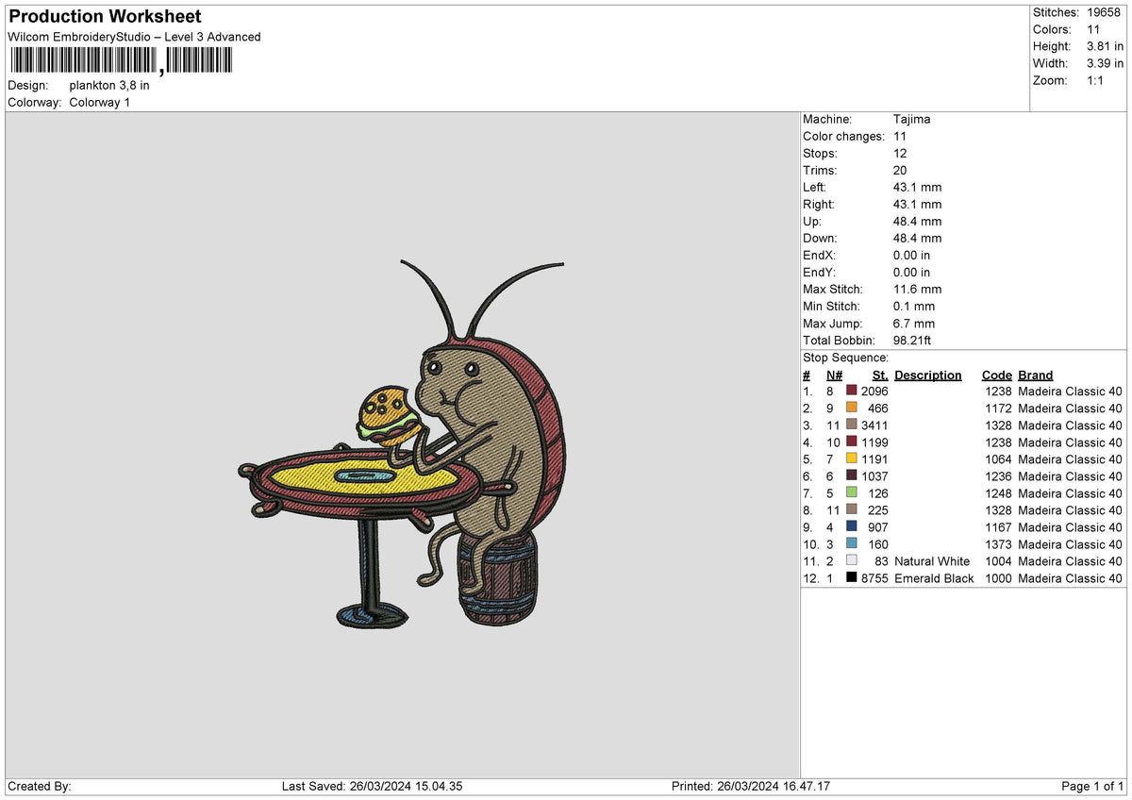The width and height of the screenshot is (1132, 800).
Task: Select the Color changes row label
Action: click(842, 136)
